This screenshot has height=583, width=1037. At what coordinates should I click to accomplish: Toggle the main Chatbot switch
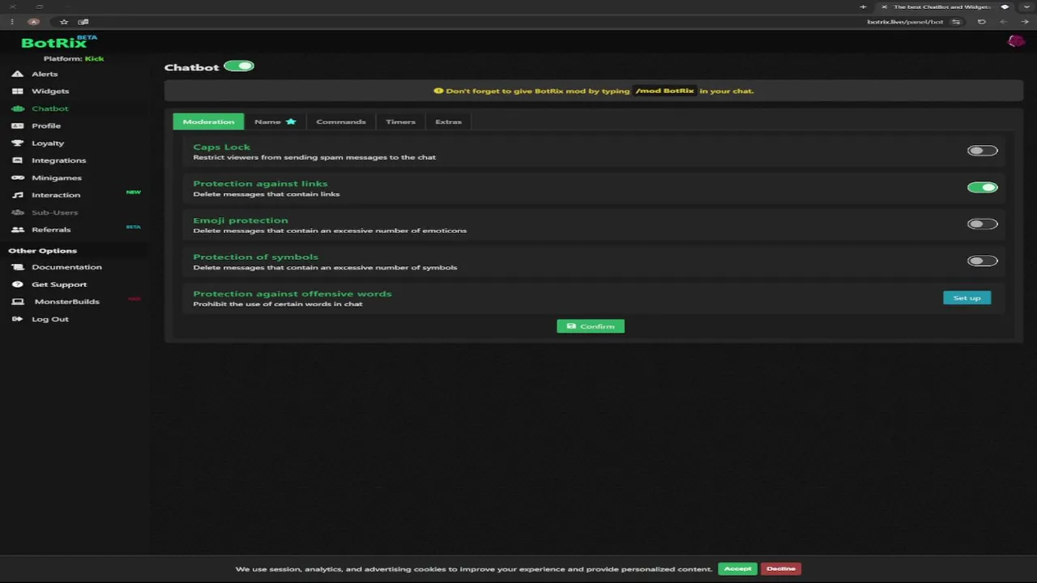pyautogui.click(x=239, y=66)
